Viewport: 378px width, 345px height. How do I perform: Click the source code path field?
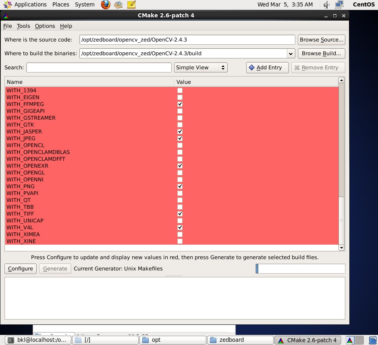[x=187, y=40]
